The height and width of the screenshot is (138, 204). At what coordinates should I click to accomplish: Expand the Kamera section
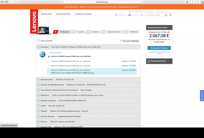point(38,122)
